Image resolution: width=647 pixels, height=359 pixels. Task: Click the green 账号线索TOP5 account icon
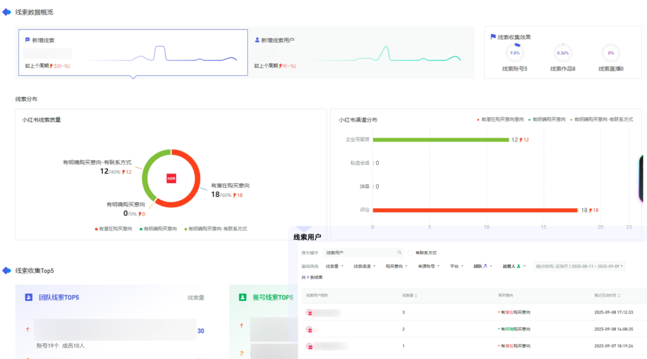click(x=243, y=297)
